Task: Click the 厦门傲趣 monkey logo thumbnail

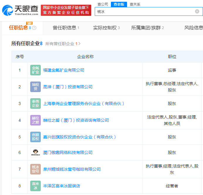Action: (x=35, y=152)
